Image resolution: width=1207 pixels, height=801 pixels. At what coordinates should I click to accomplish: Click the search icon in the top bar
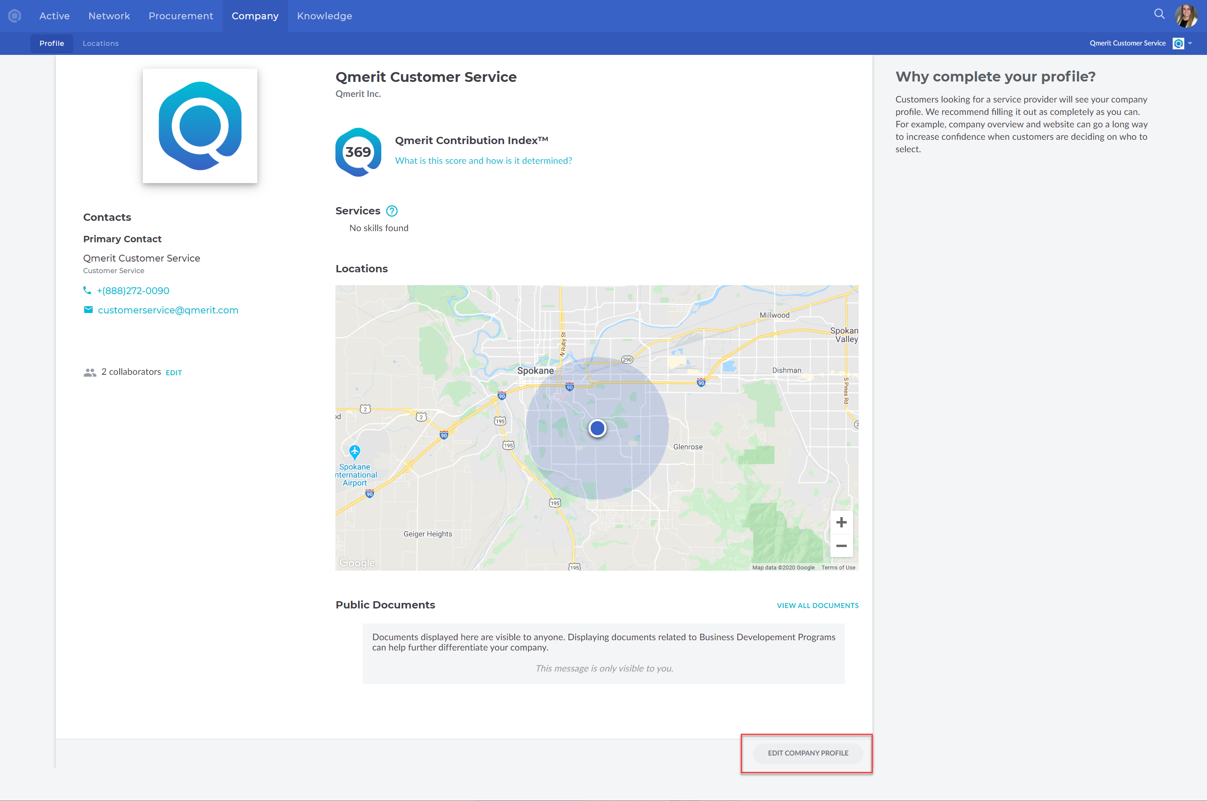point(1159,14)
